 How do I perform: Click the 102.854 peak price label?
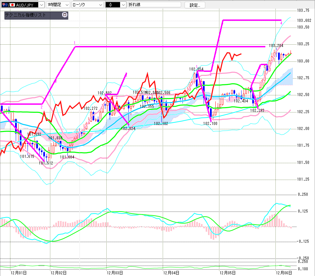[196, 69]
